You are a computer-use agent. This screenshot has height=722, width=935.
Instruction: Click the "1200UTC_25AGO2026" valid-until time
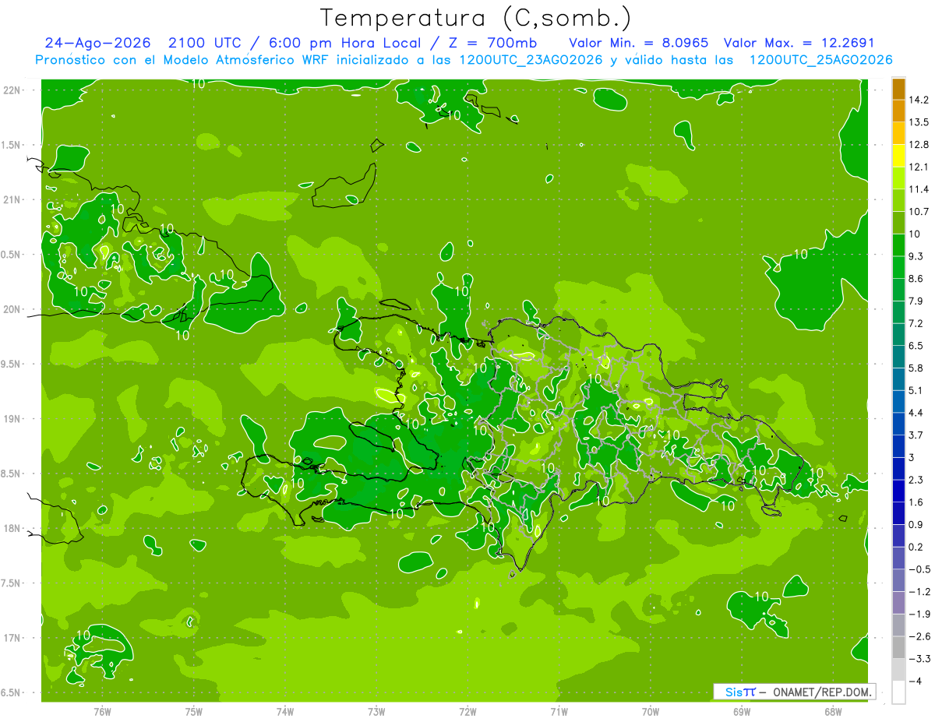(820, 60)
